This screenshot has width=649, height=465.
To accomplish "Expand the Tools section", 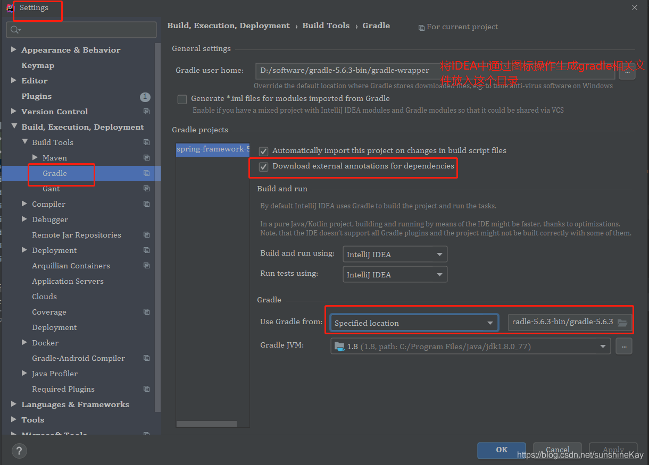I will coord(14,420).
